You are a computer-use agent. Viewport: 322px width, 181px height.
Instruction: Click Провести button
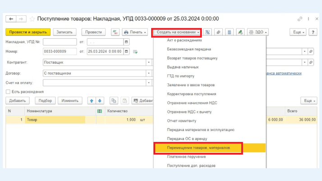(93, 32)
